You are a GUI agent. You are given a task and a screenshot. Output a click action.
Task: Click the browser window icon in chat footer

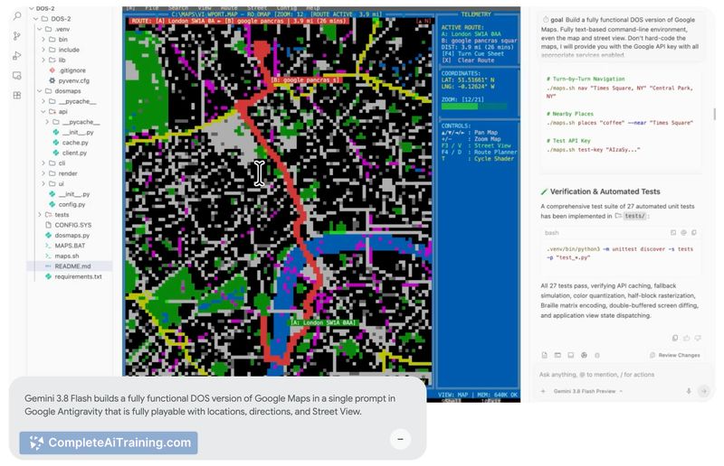[x=557, y=355]
